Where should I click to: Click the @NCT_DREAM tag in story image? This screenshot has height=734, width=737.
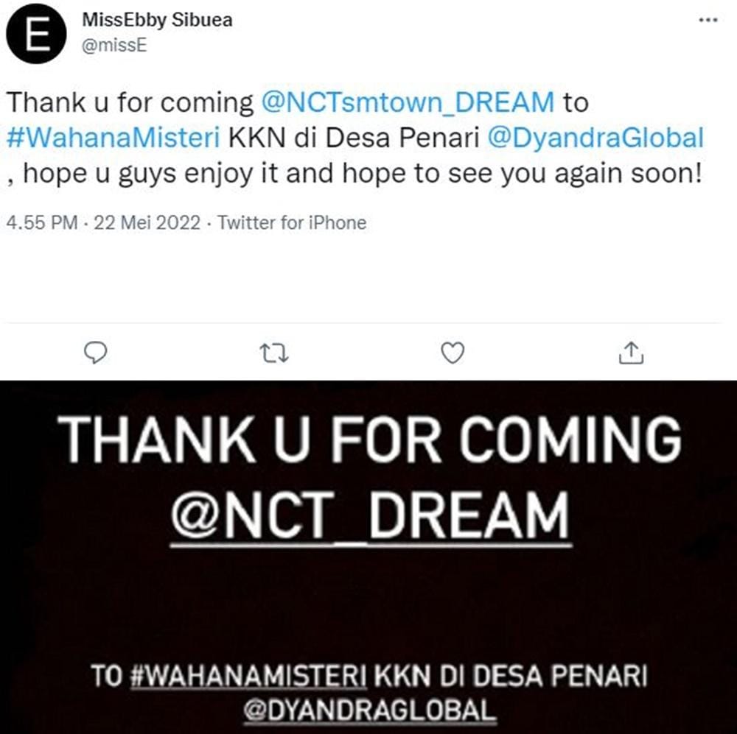pyautogui.click(x=371, y=517)
